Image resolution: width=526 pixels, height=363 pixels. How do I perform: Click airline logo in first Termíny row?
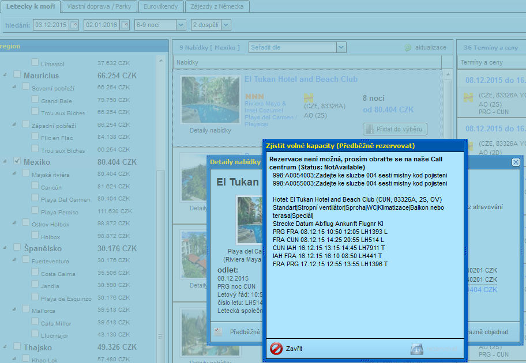pyautogui.click(x=468, y=97)
